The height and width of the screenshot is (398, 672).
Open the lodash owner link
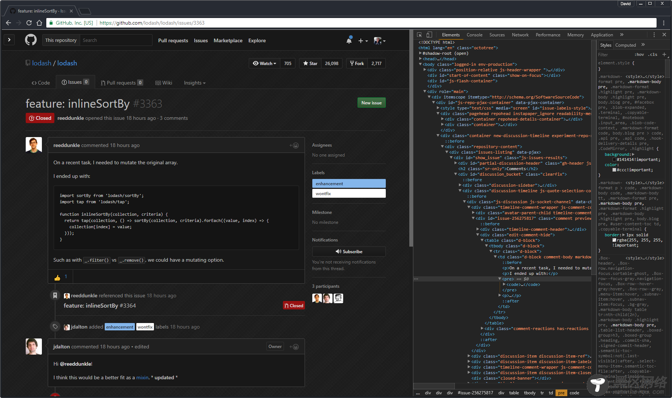coord(42,63)
